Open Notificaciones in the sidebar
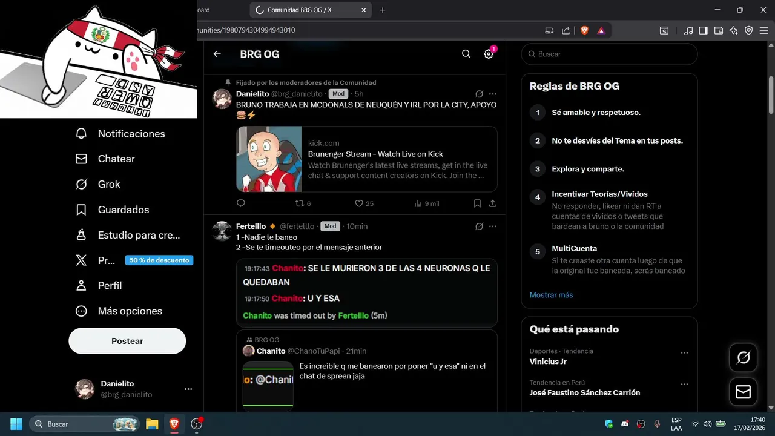This screenshot has width=775, height=436. point(120,134)
